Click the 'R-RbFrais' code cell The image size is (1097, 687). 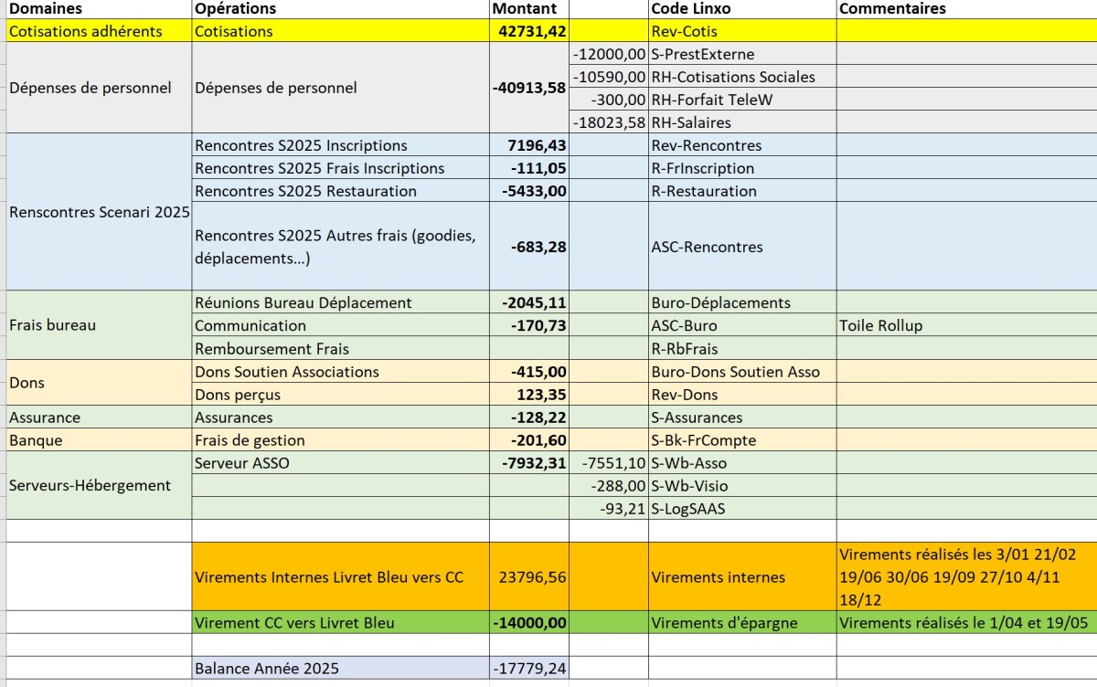741,348
